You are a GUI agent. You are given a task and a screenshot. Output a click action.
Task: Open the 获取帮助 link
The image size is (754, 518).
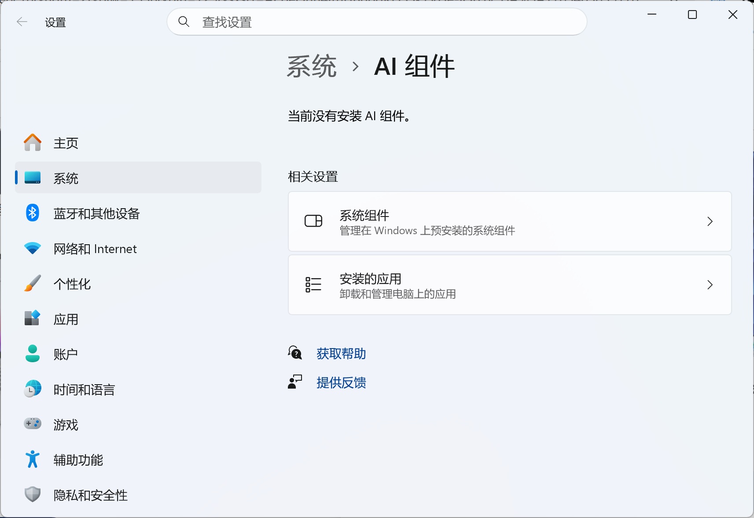(341, 353)
